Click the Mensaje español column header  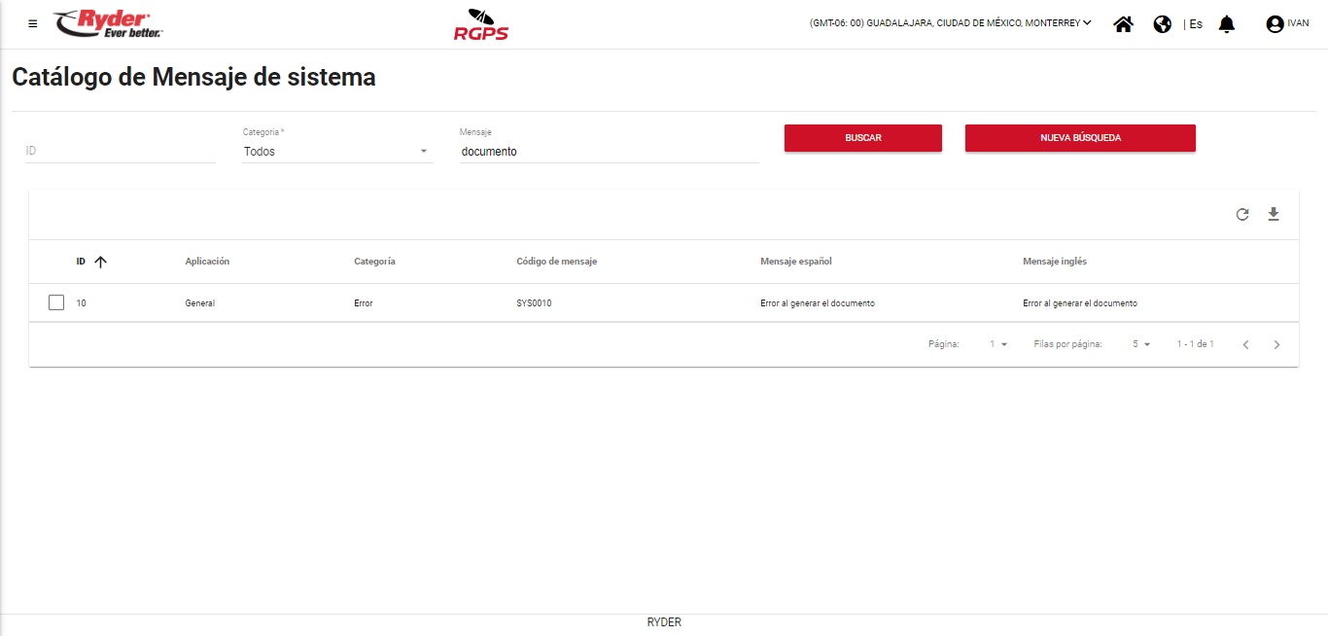[795, 262]
